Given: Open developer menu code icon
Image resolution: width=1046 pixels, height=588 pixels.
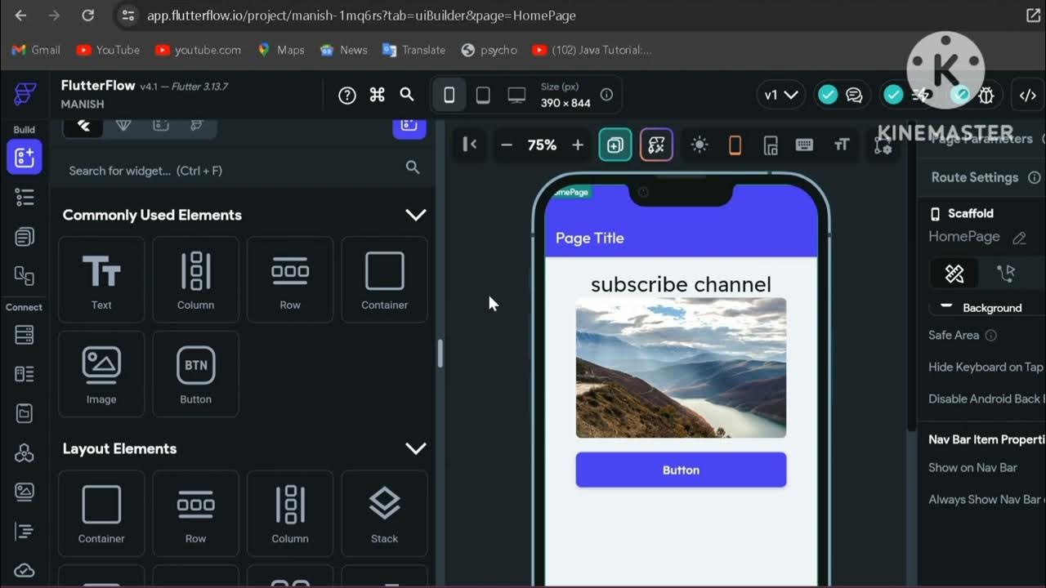Looking at the screenshot, I should (x=1028, y=96).
